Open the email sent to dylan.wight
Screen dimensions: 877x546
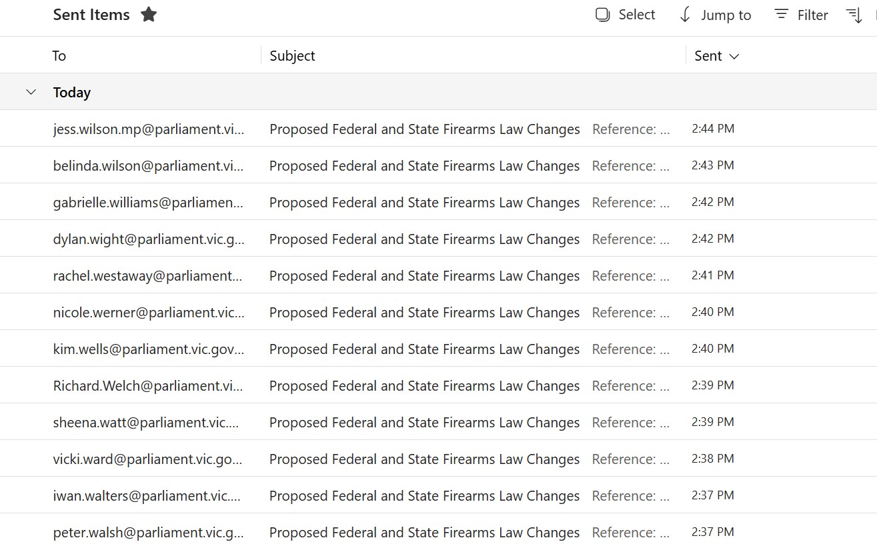(424, 239)
